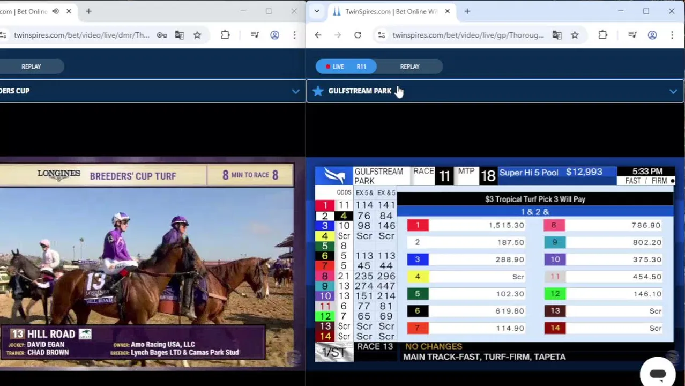
Task: Open profile menu in left browser window
Action: click(x=274, y=35)
